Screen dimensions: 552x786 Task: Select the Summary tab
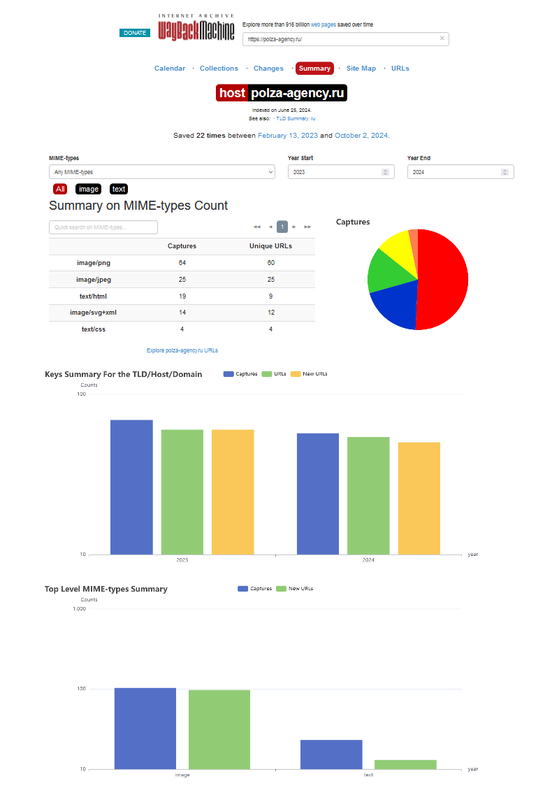(x=314, y=68)
